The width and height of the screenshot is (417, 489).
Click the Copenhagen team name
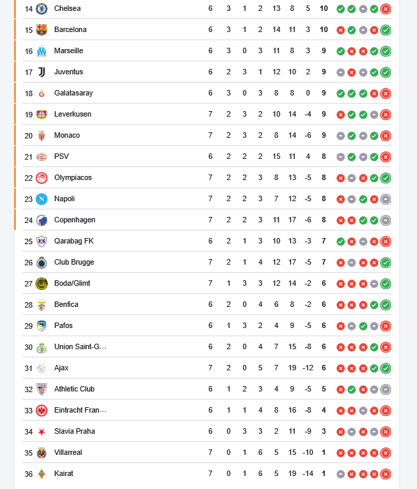[75, 220]
